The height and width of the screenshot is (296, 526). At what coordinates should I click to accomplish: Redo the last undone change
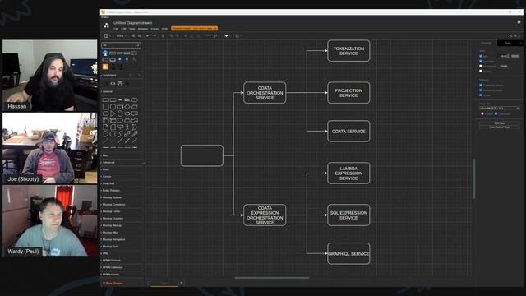[155, 36]
